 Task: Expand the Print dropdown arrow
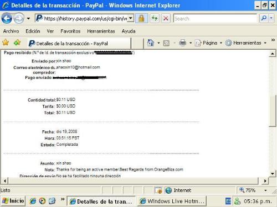click(x=191, y=43)
